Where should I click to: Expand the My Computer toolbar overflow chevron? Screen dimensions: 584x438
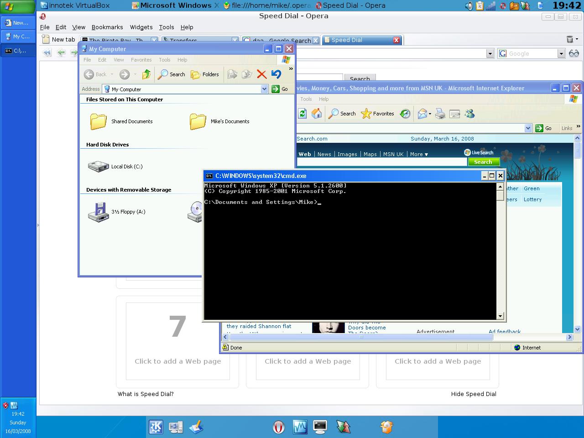pos(291,69)
